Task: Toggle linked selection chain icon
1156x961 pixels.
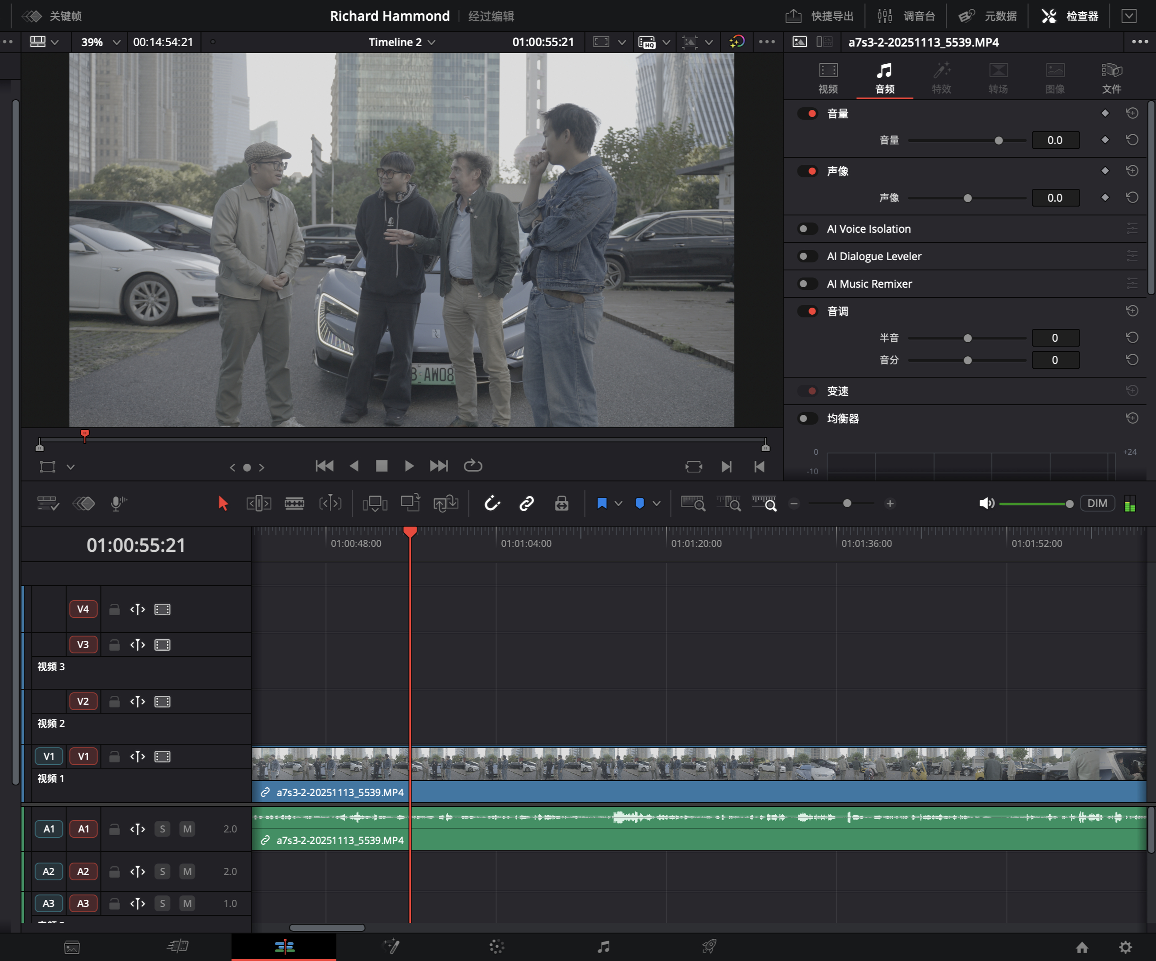Action: click(x=526, y=503)
